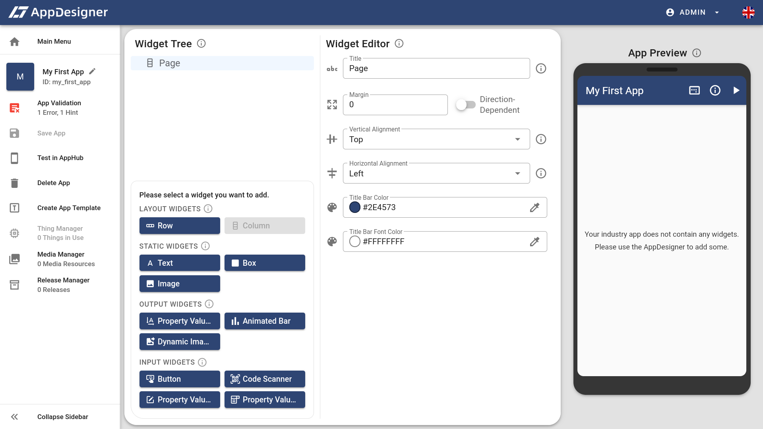The width and height of the screenshot is (763, 429).
Task: Enable Direction-Dependent alignment toggle
Action: coord(464,105)
